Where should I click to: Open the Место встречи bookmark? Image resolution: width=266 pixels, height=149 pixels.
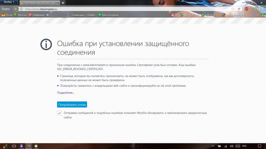[108, 15]
